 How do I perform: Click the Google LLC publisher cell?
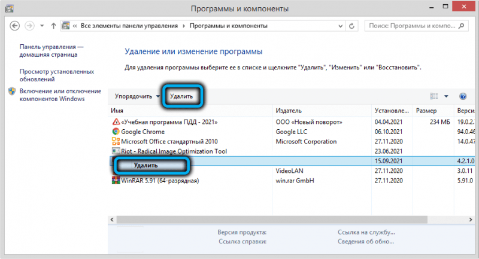coord(292,132)
